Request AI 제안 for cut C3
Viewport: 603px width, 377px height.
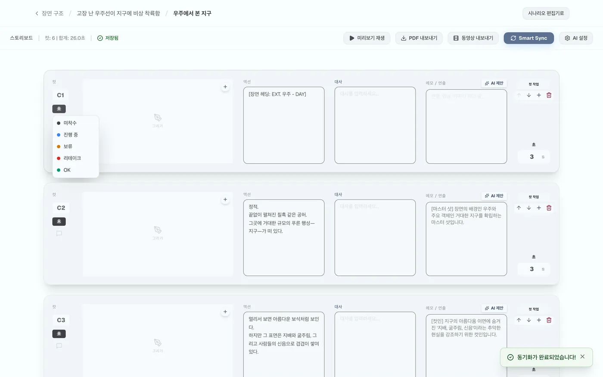click(x=494, y=308)
